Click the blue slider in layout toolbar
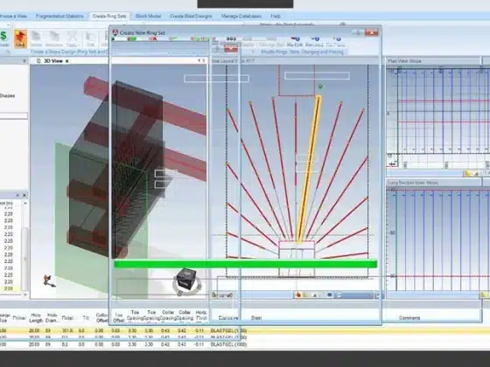Viewport: 490px width, 367px height. point(355,295)
